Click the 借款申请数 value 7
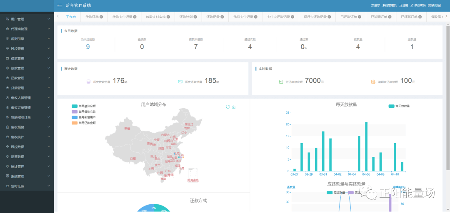 (x=196, y=47)
